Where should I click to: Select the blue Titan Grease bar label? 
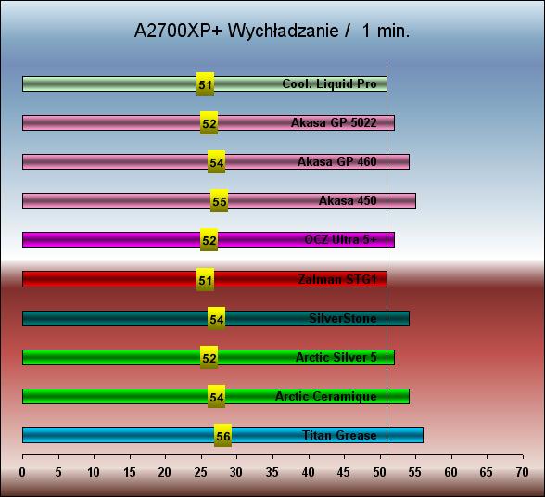click(339, 435)
